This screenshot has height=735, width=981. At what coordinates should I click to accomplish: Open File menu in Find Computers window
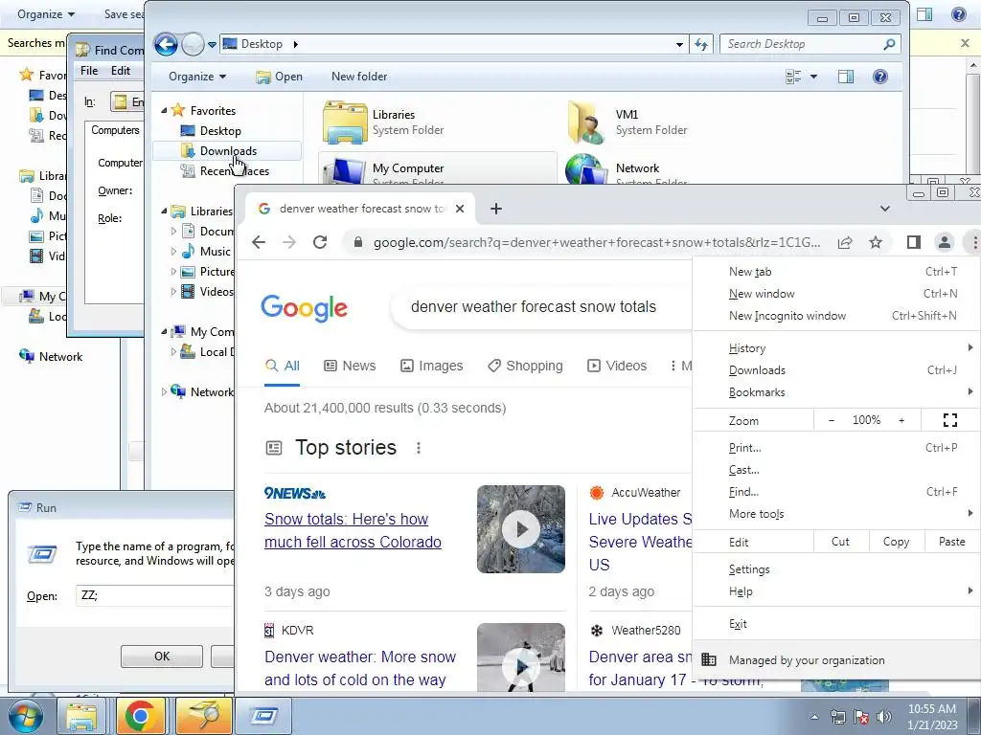(89, 71)
